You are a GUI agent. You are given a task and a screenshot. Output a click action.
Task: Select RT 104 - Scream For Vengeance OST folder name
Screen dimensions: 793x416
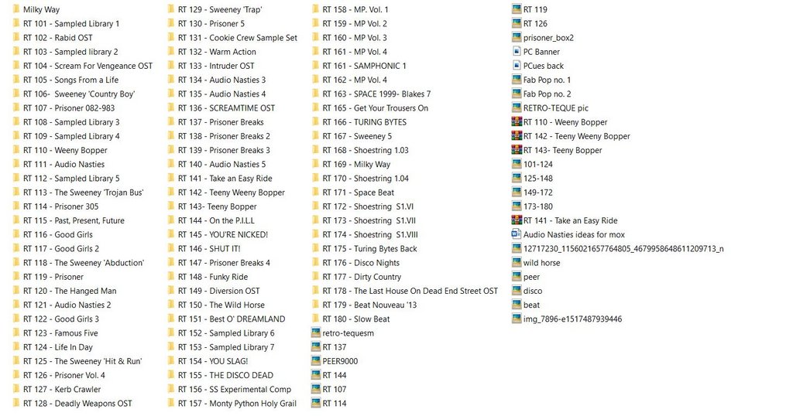(88, 66)
